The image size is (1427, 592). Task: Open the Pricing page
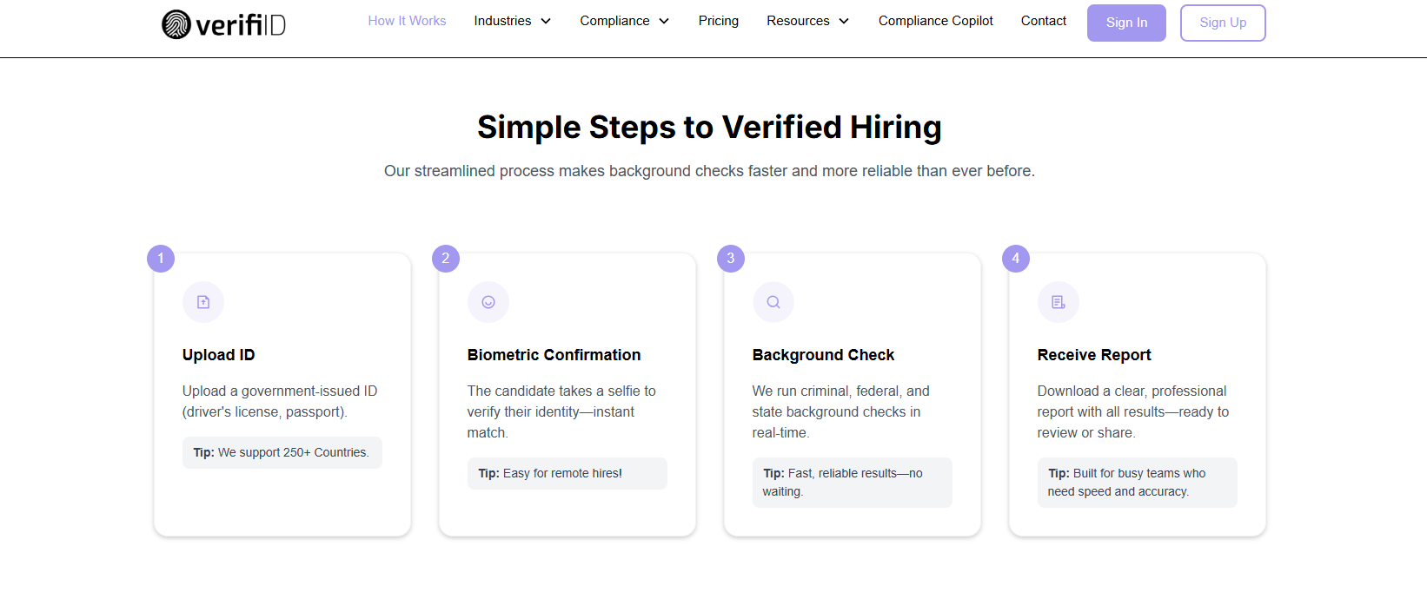(x=718, y=21)
